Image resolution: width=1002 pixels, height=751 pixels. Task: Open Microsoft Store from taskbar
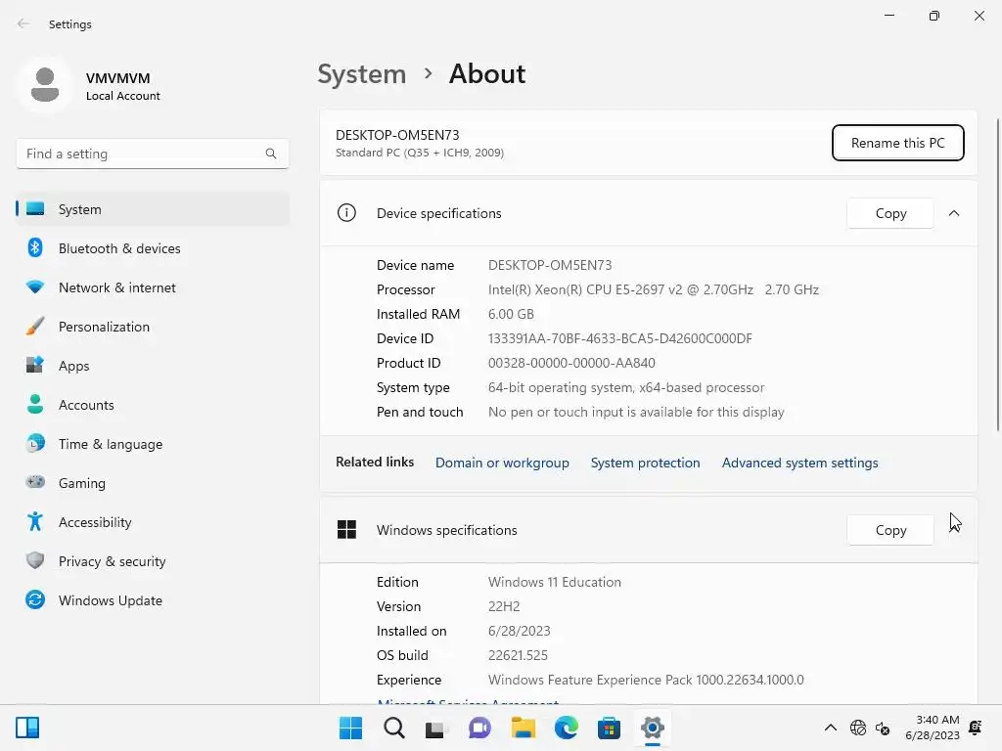point(609,728)
